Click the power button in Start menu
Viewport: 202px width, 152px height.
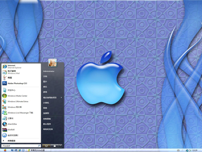[x=46, y=146]
